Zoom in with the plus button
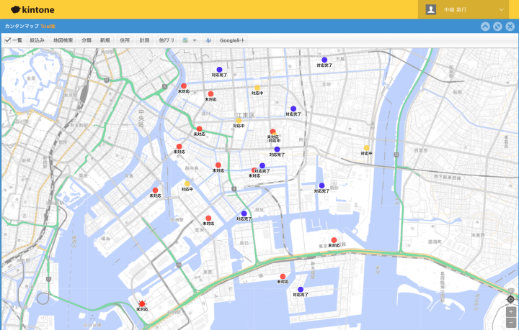Viewport: 519px width, 330px height. (511, 311)
